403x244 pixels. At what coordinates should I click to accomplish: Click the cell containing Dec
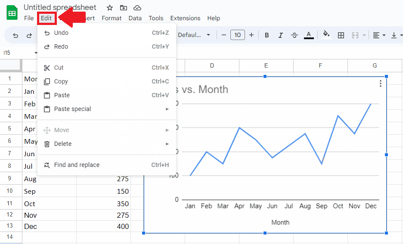pos(49,226)
